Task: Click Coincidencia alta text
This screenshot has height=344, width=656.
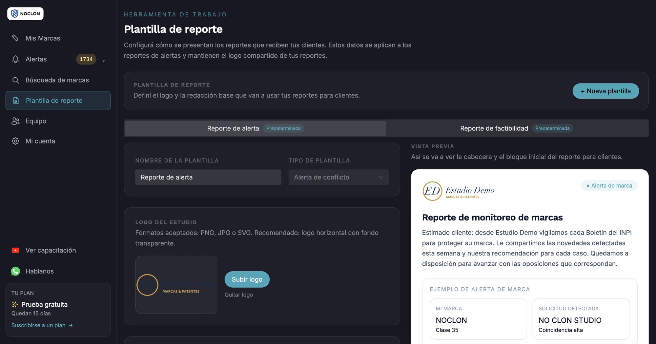Action: pyautogui.click(x=561, y=330)
